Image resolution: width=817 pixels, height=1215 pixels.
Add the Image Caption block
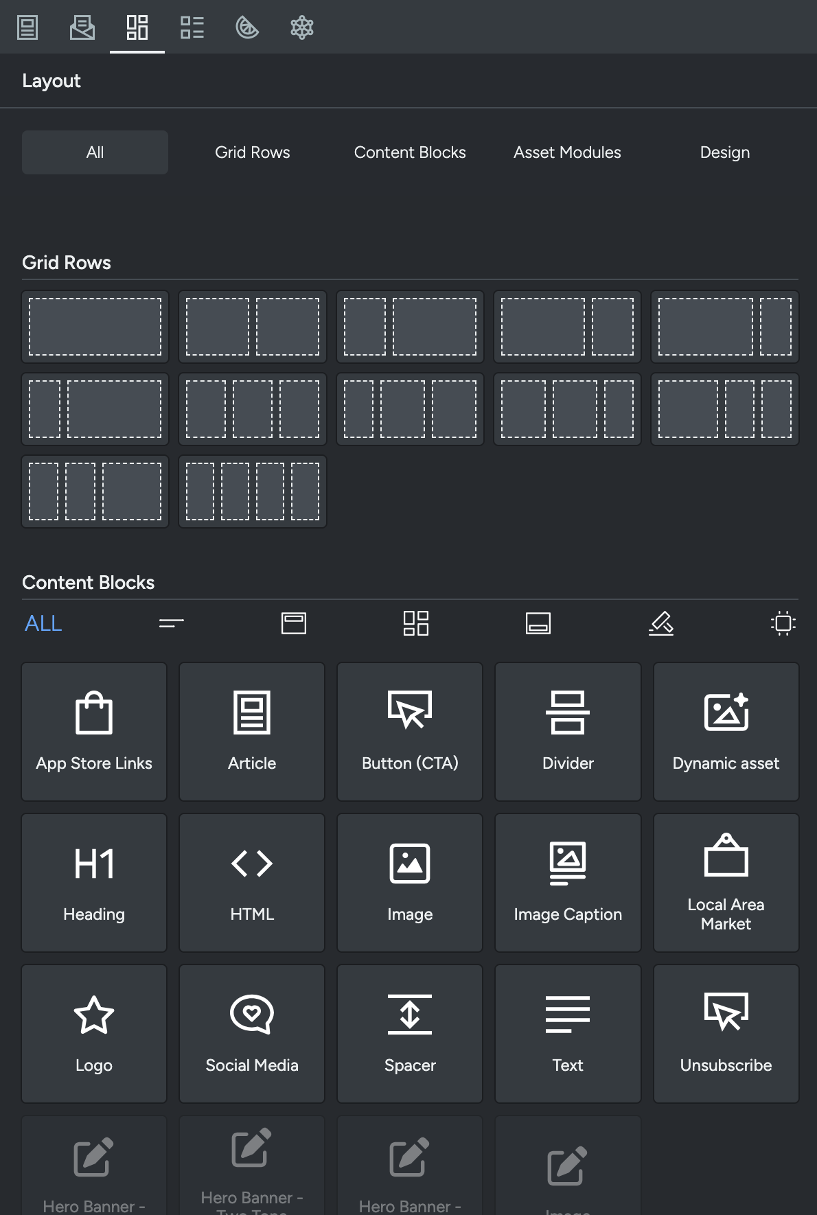coord(568,883)
